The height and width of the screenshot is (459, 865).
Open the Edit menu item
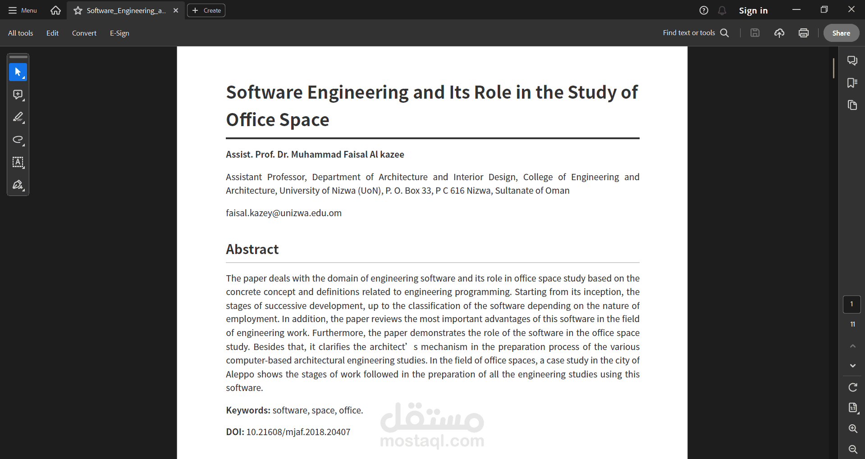click(x=52, y=33)
